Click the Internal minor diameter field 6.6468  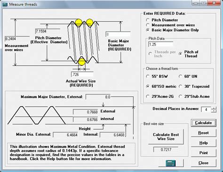point(112,135)
